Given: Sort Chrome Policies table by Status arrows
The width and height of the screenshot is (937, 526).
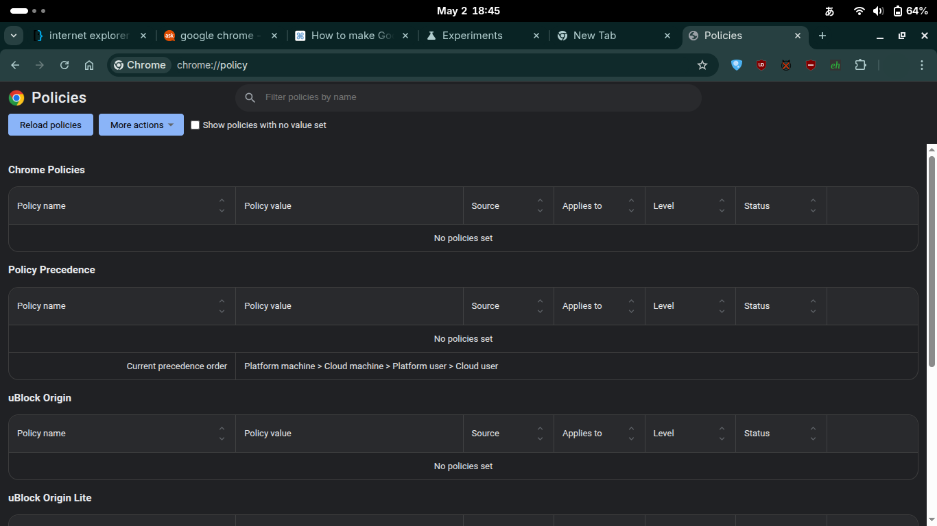Looking at the screenshot, I should [x=813, y=205].
